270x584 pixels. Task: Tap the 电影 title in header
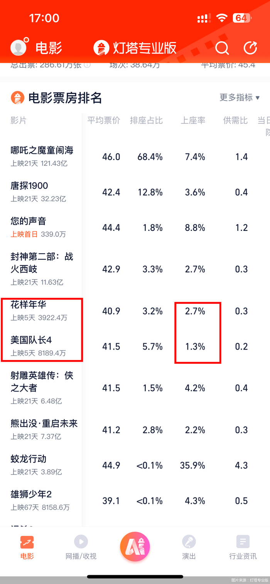click(49, 48)
